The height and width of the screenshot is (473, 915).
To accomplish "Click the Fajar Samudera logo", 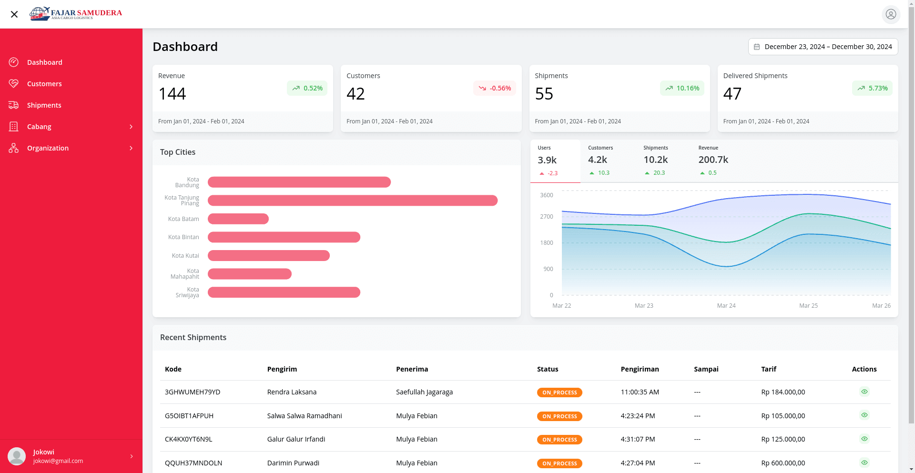I will click(x=76, y=14).
